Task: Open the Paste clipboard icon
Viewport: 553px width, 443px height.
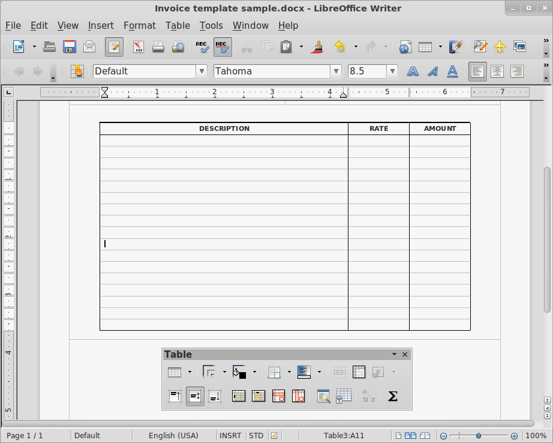Action: 286,47
